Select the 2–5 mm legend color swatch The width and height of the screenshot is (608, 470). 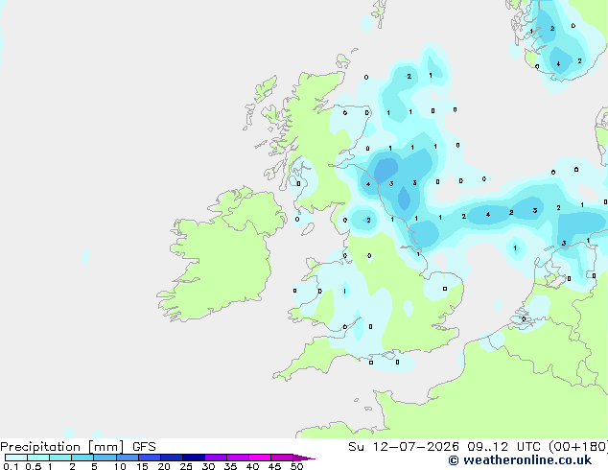tap(82, 458)
